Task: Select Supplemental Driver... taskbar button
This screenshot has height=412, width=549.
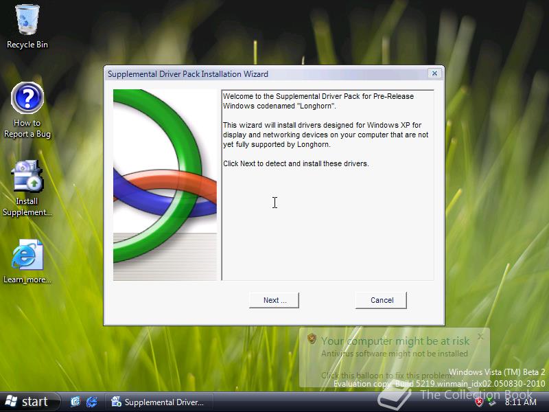Action: click(159, 402)
